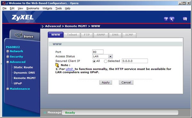Open the File menu
Screen dimensions: 192x118
click(x=4, y=8)
